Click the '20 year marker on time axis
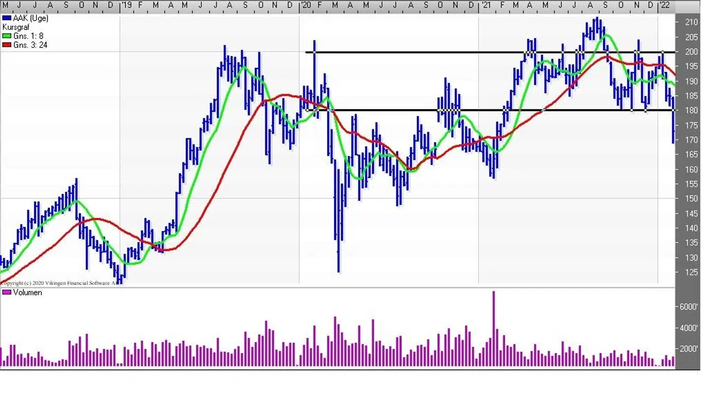Viewport: 709px width, 399px height. 306,5
